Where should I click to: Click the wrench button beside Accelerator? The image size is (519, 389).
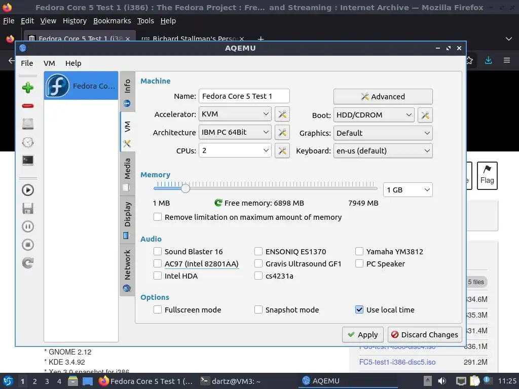pyautogui.click(x=282, y=114)
